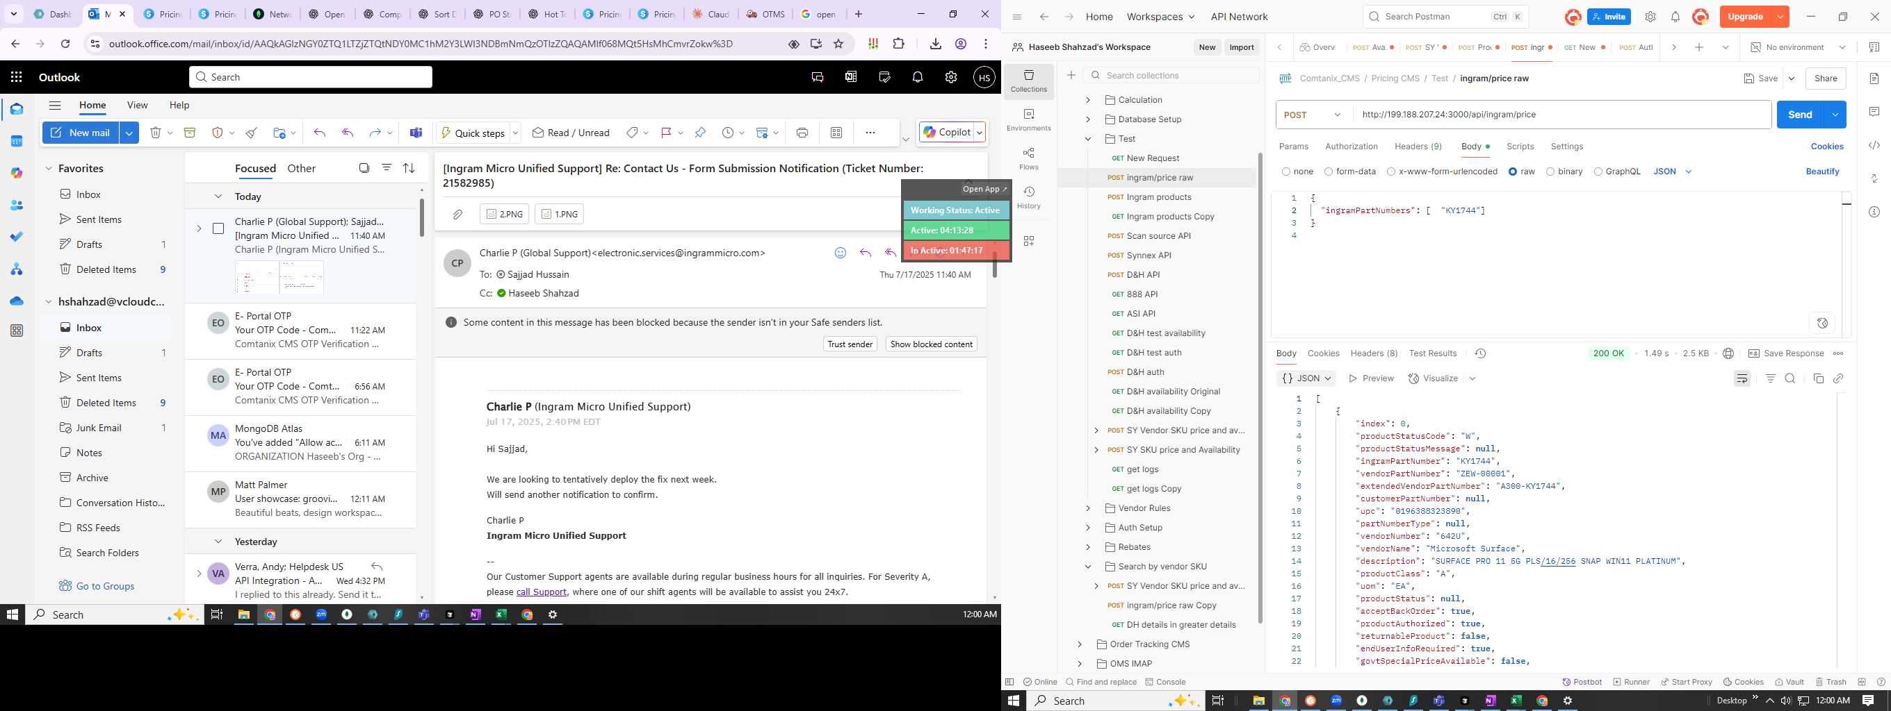Click the Archive icon in Outlook ribbon
1891x711 pixels.
click(189, 133)
